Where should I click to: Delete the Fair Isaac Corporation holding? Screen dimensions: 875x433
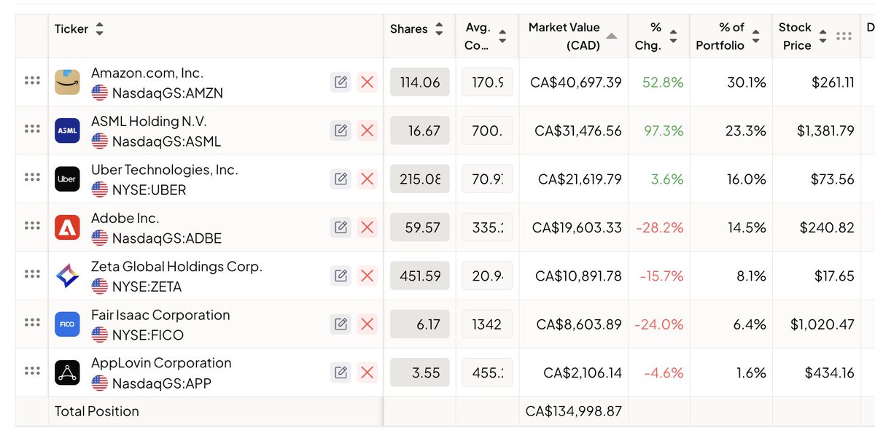click(367, 324)
